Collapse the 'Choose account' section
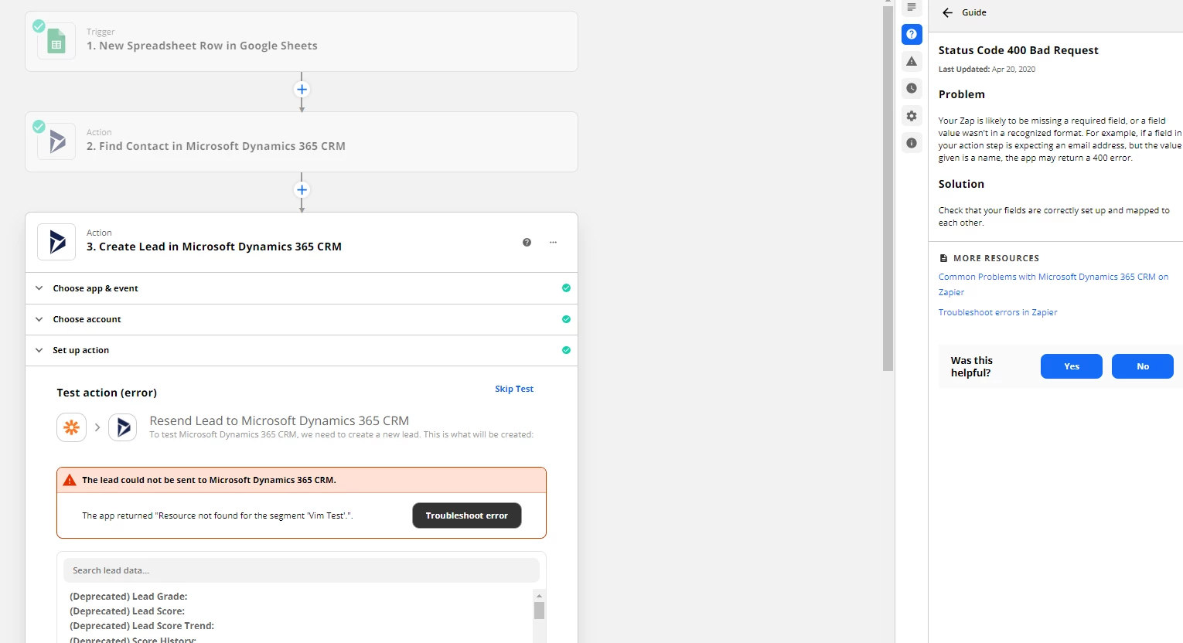 (x=39, y=318)
